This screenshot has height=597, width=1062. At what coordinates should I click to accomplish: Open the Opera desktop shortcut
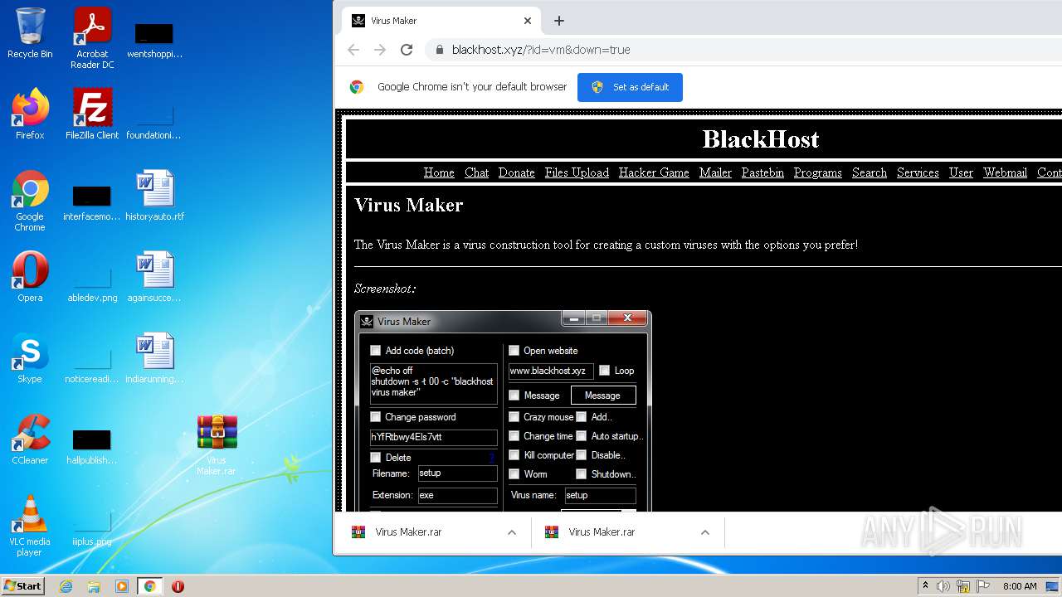coord(30,277)
